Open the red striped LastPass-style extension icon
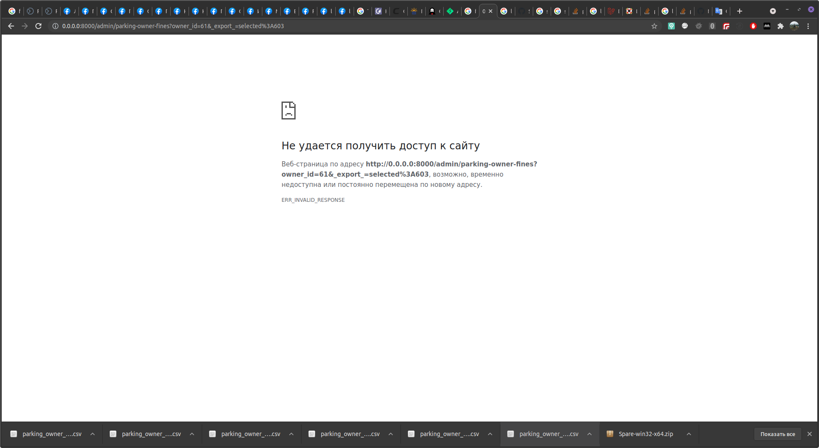The width and height of the screenshot is (819, 448). coord(726,26)
